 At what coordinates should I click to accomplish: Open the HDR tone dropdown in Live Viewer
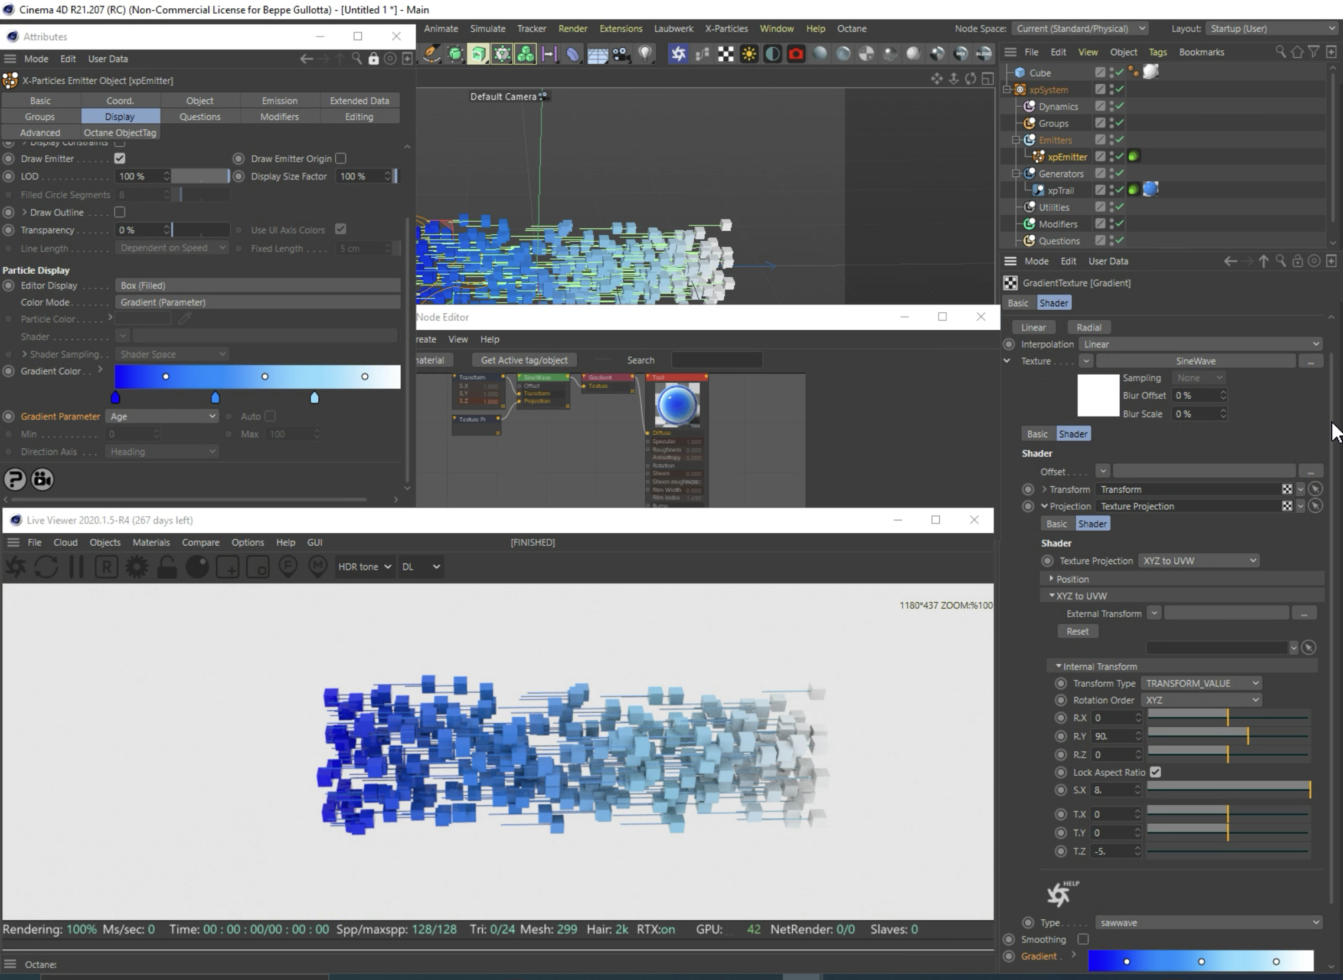click(364, 566)
